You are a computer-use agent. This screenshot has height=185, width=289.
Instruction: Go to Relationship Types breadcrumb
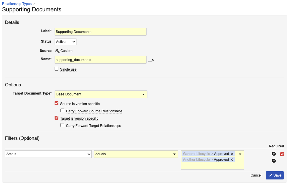(x=17, y=4)
